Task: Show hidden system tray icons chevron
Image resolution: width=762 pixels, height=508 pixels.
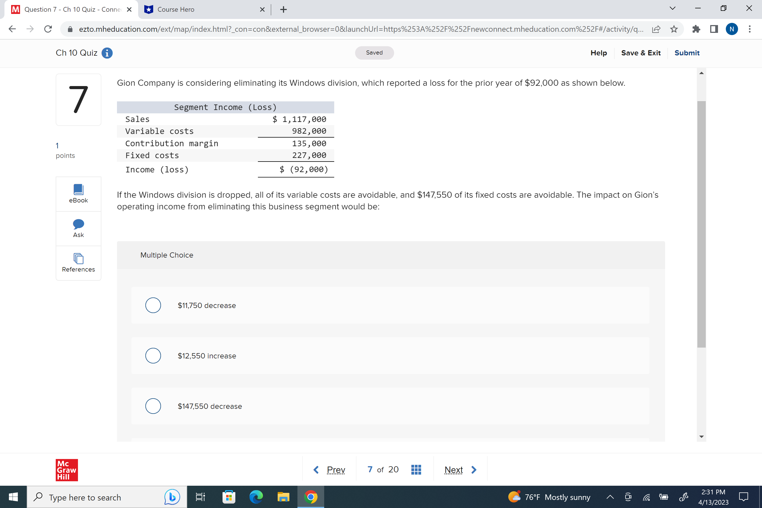Action: 610,497
